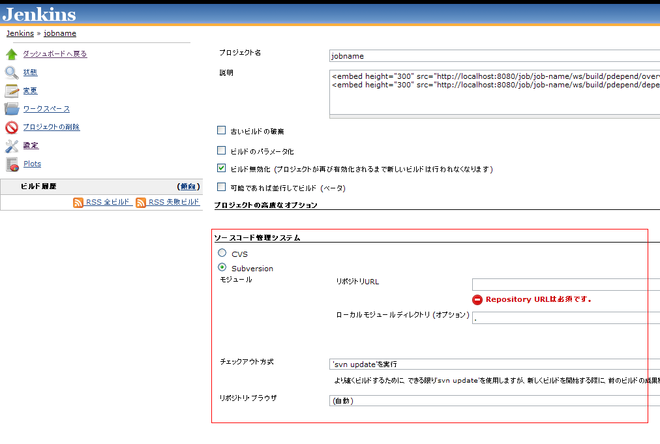This screenshot has width=660, height=444.
Task: Click the ローカルモジュールディレクトリ input field
Action: tap(566, 318)
